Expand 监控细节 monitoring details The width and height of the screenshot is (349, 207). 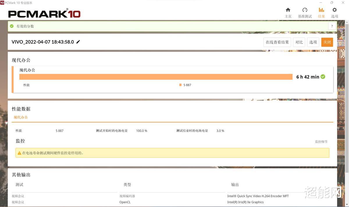321,142
